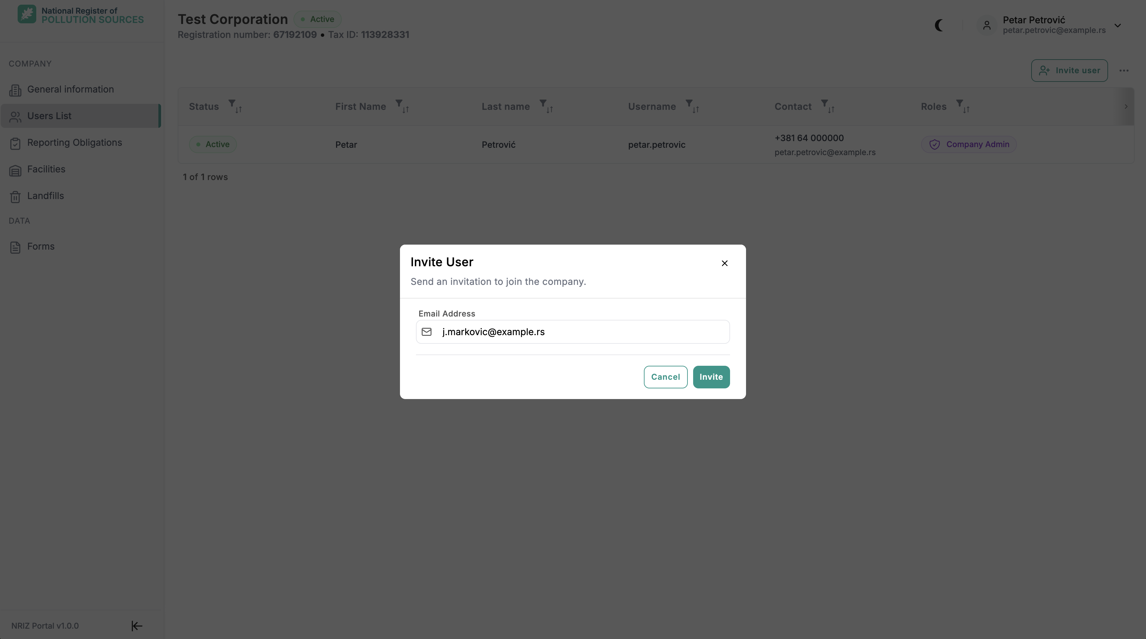This screenshot has height=639, width=1146.
Task: Filter the Username column
Action: (689, 103)
